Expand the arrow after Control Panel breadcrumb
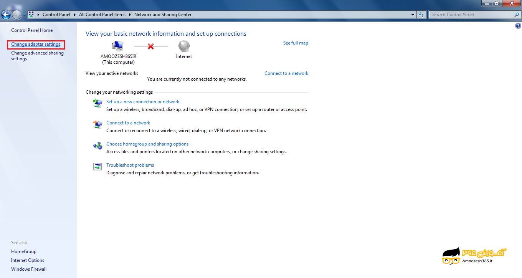The width and height of the screenshot is (522, 278). click(75, 15)
